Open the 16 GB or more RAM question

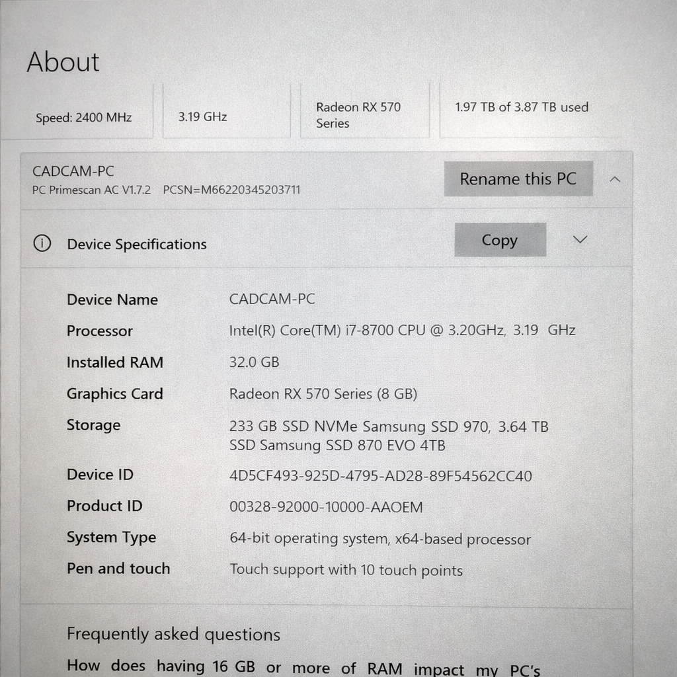coord(303,668)
